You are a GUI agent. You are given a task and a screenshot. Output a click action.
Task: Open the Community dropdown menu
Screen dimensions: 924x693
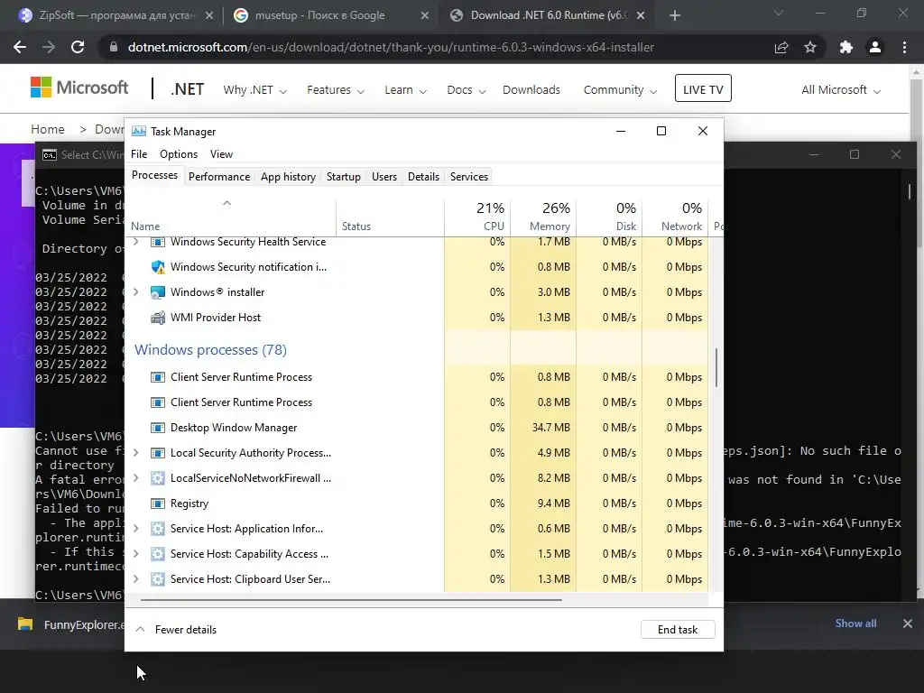coord(620,90)
